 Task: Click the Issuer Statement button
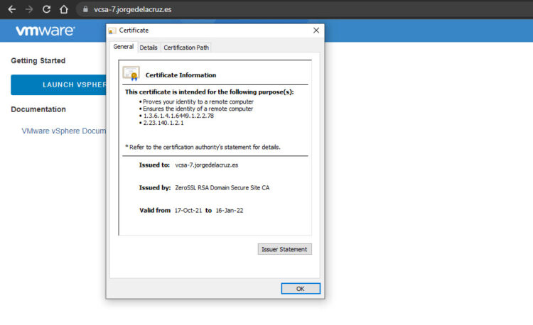click(284, 249)
